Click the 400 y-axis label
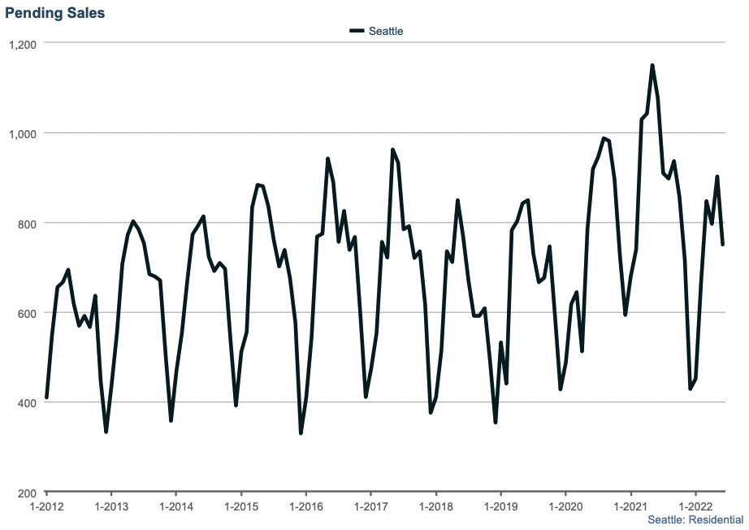This screenshot has width=749, height=530. pos(28,403)
